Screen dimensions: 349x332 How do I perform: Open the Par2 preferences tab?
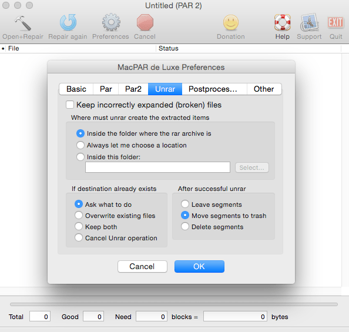click(133, 89)
